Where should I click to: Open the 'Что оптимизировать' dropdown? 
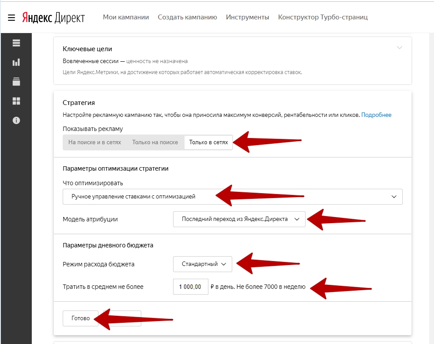point(233,197)
